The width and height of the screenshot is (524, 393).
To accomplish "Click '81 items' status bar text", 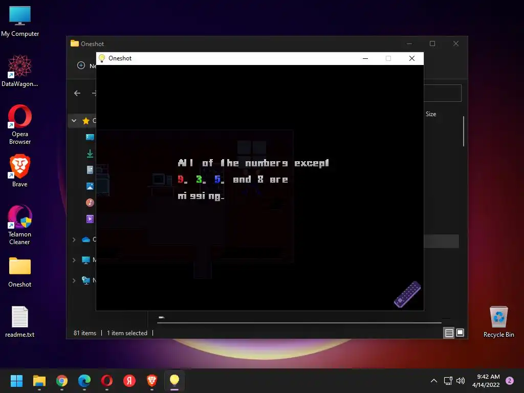I will pos(84,333).
